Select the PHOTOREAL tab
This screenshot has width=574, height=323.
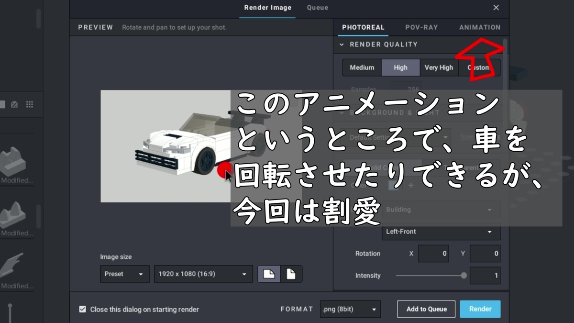363,27
